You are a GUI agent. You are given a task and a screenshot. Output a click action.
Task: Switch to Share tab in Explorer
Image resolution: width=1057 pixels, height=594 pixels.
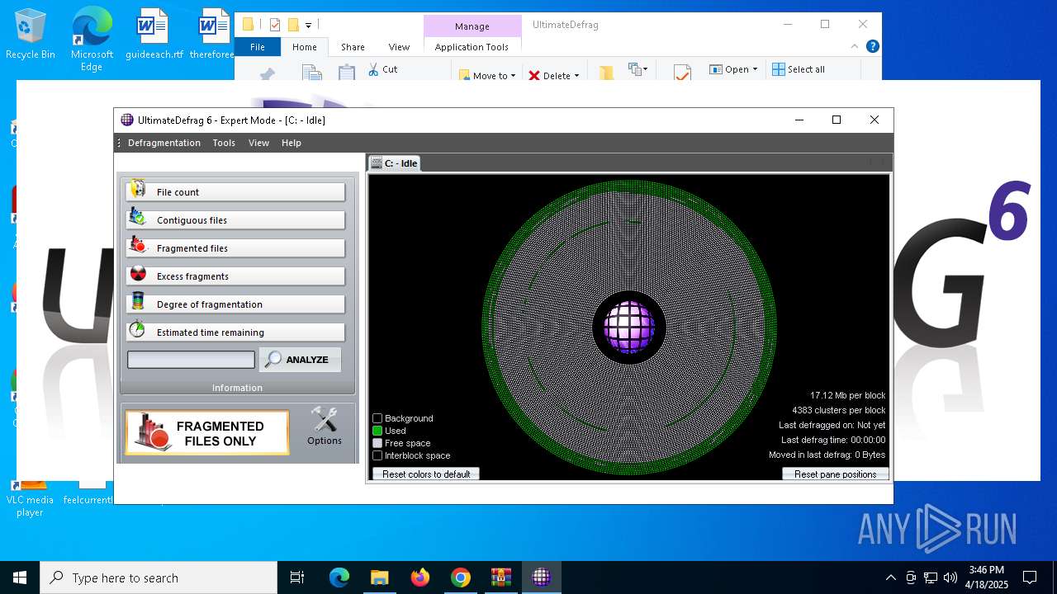coord(353,47)
